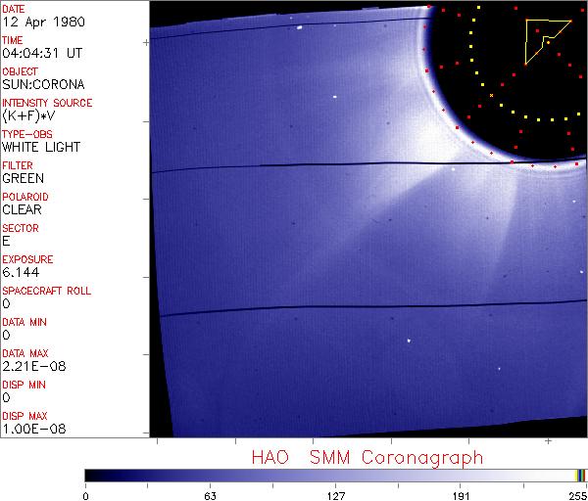The height and width of the screenshot is (501, 588).
Task: Click the color scale label 191
Action: (x=461, y=496)
